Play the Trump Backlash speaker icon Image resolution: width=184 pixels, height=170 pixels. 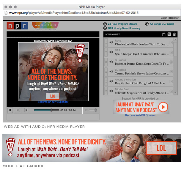[x=111, y=71]
